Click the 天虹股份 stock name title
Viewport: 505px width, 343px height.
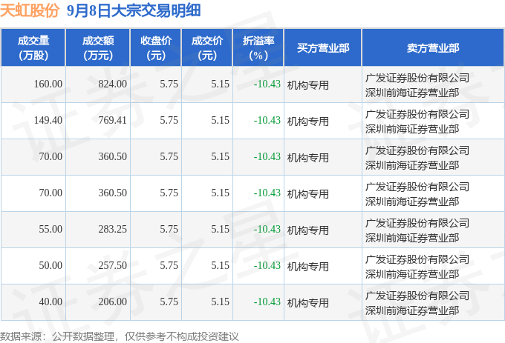30,10
